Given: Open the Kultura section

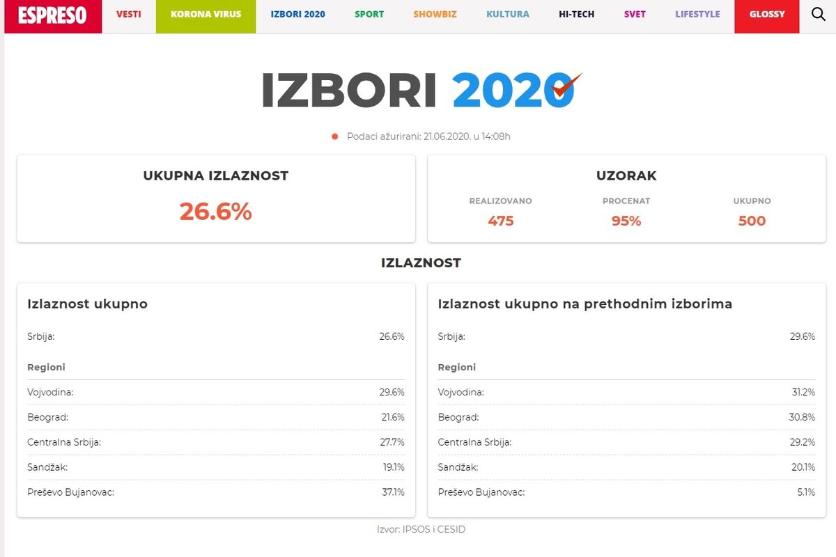Looking at the screenshot, I should (x=507, y=15).
